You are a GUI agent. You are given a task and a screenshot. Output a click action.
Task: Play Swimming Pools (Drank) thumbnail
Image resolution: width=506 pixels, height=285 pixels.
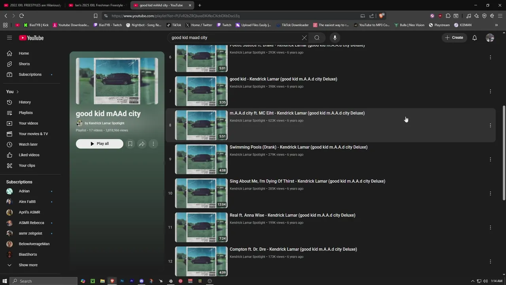point(201,159)
